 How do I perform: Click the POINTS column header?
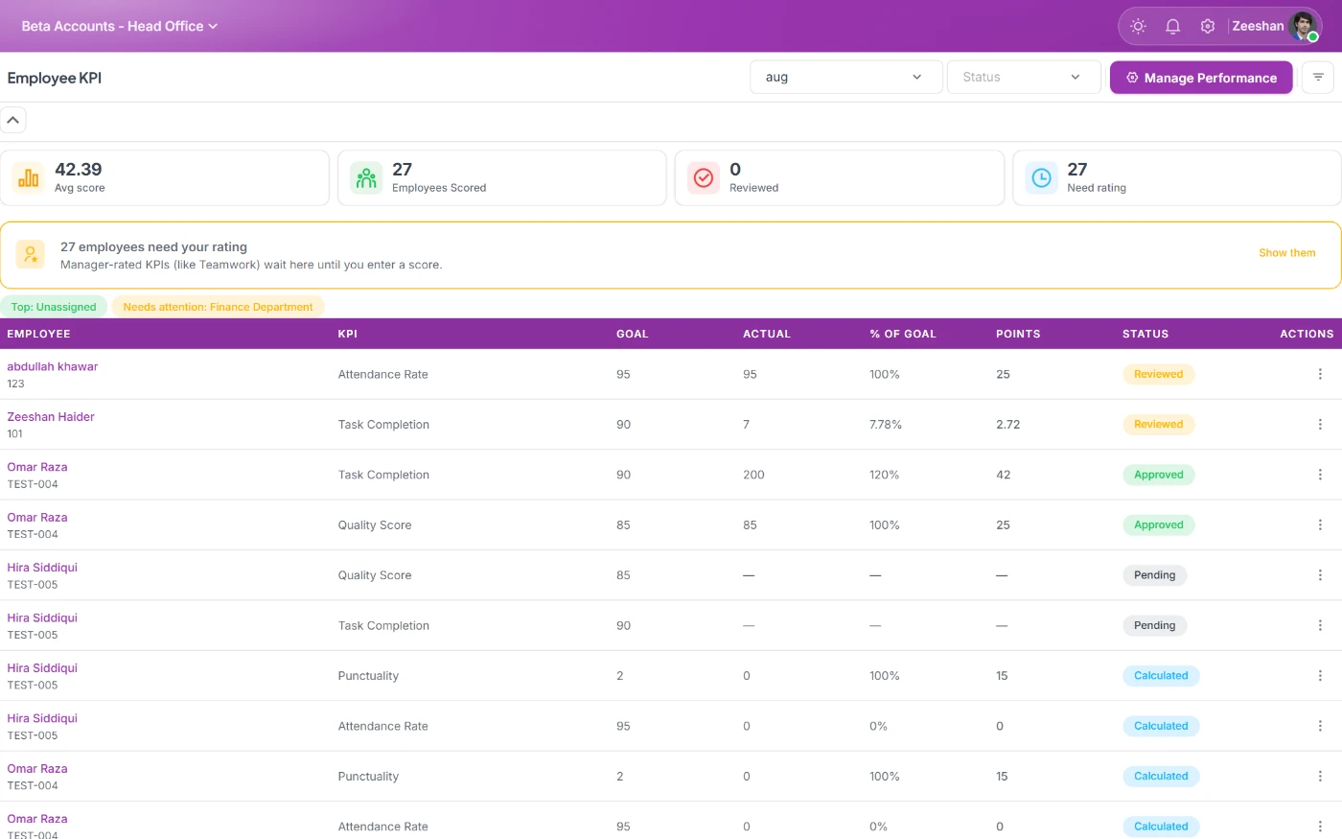[x=1018, y=334]
